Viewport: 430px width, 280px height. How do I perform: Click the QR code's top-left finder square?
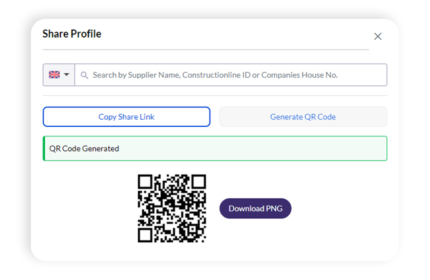pos(144,181)
